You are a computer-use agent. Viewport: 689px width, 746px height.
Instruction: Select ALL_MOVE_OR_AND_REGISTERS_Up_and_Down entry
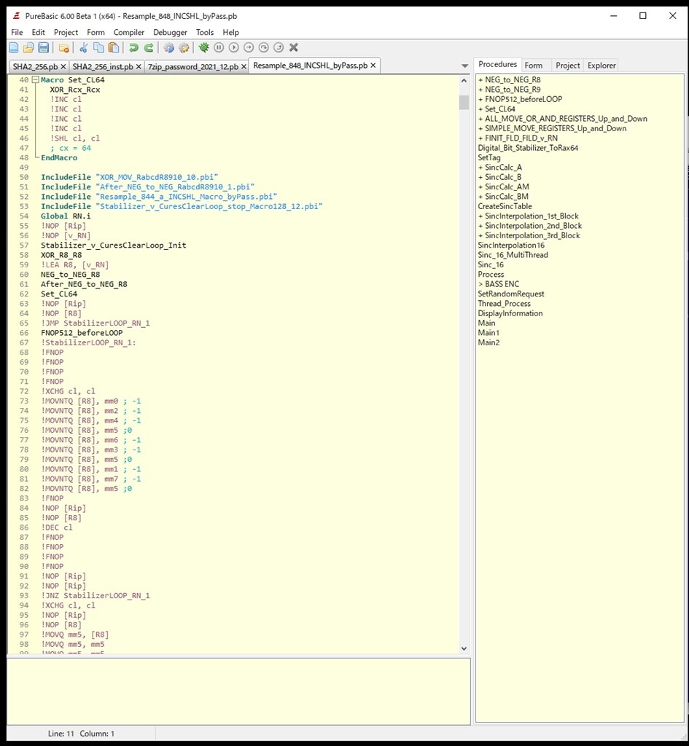[x=563, y=119]
